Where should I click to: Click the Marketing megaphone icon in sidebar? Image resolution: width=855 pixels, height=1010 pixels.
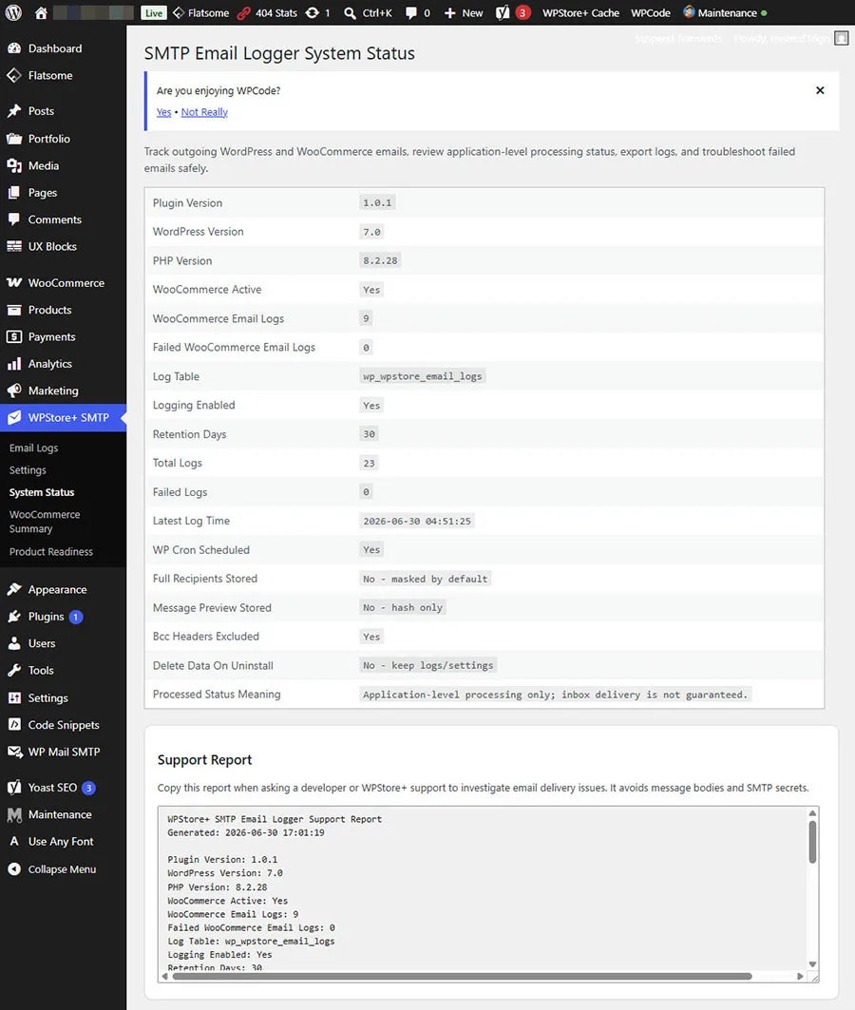14,391
